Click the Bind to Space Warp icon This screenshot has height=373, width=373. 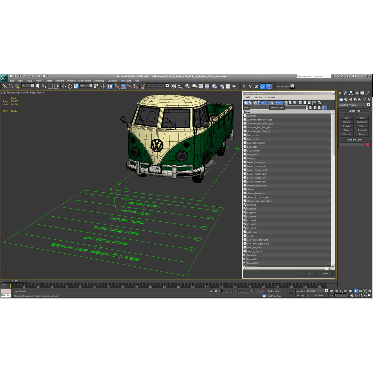coord(17,86)
